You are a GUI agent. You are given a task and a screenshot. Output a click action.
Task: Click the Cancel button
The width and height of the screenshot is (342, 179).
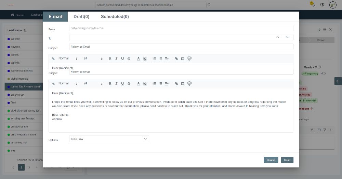coord(271,160)
